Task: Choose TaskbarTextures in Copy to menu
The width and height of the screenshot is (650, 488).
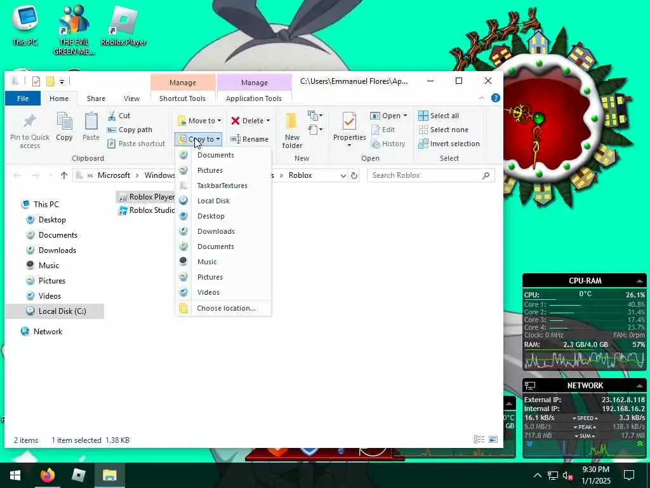Action: pos(223,186)
